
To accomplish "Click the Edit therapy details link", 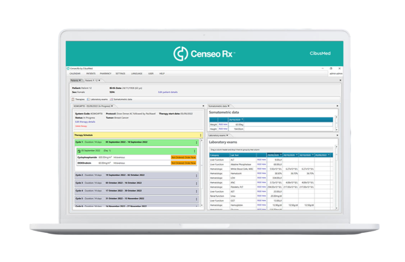I will (85, 122).
